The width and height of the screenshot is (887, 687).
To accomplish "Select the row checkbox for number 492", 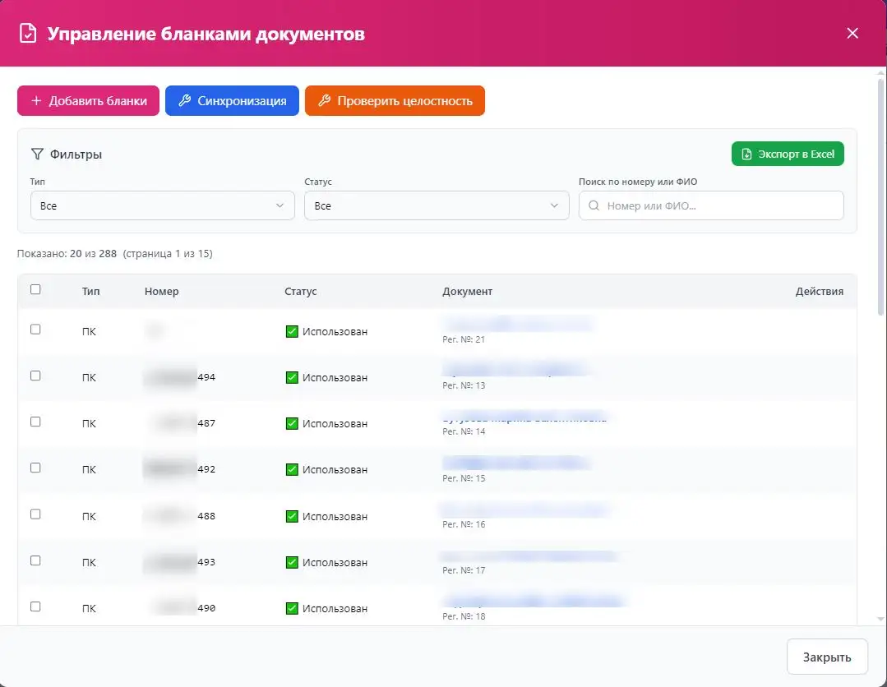I will tap(35, 468).
